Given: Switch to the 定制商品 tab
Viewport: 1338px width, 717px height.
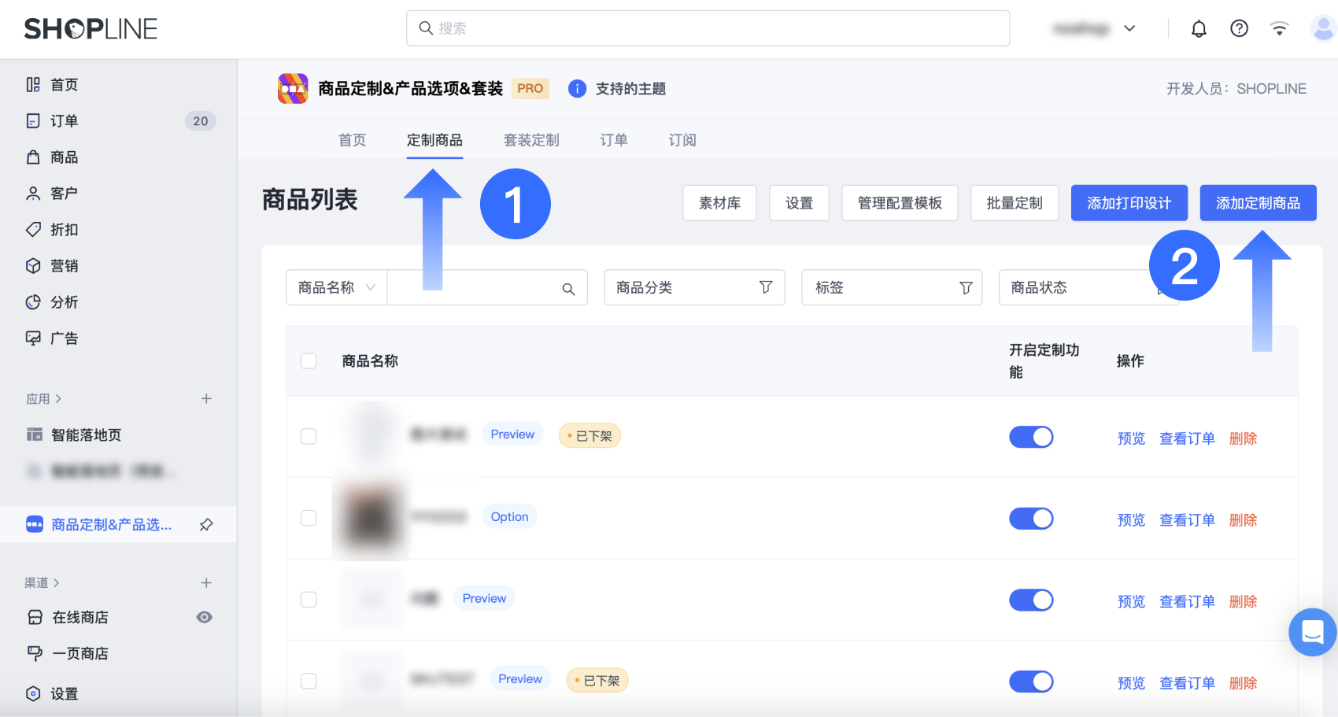Looking at the screenshot, I should click(x=434, y=140).
